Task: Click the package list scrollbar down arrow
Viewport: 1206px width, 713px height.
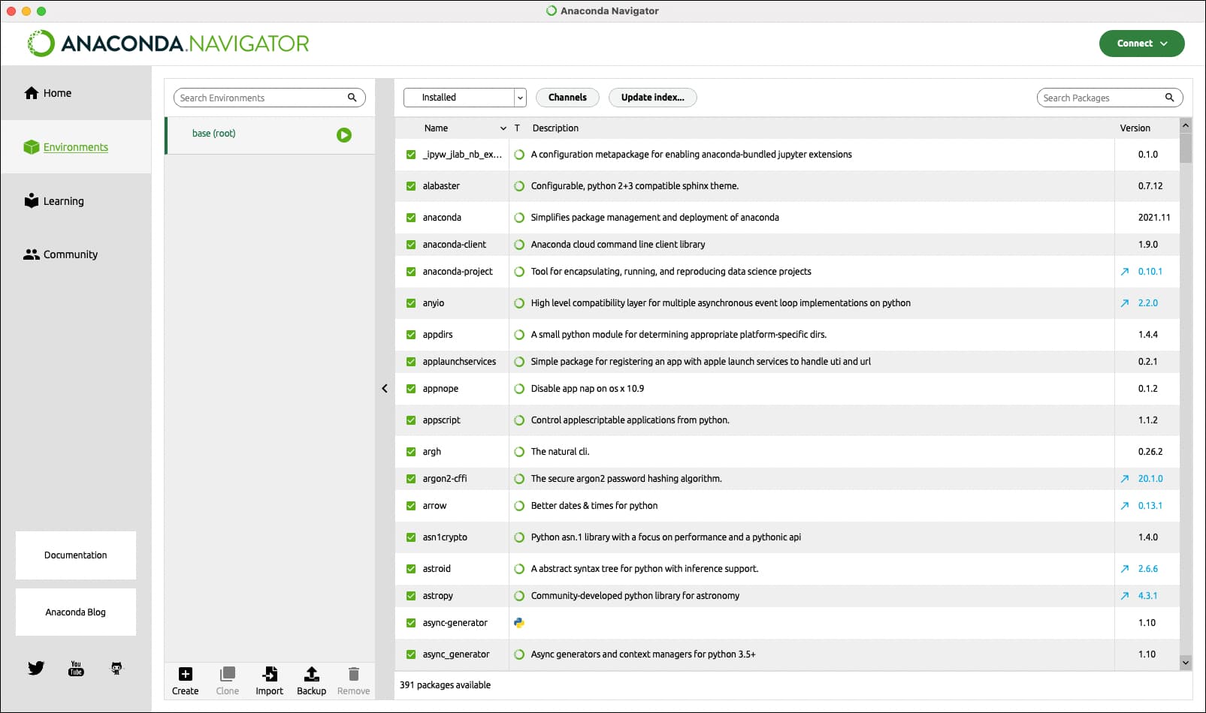Action: pos(1186,662)
